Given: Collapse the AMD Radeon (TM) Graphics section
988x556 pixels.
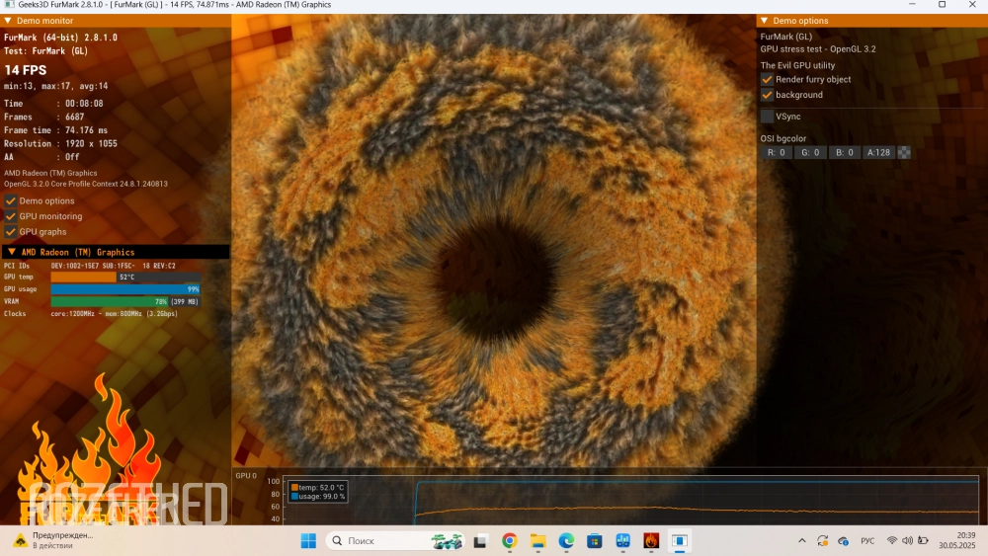Looking at the screenshot, I should (12, 252).
